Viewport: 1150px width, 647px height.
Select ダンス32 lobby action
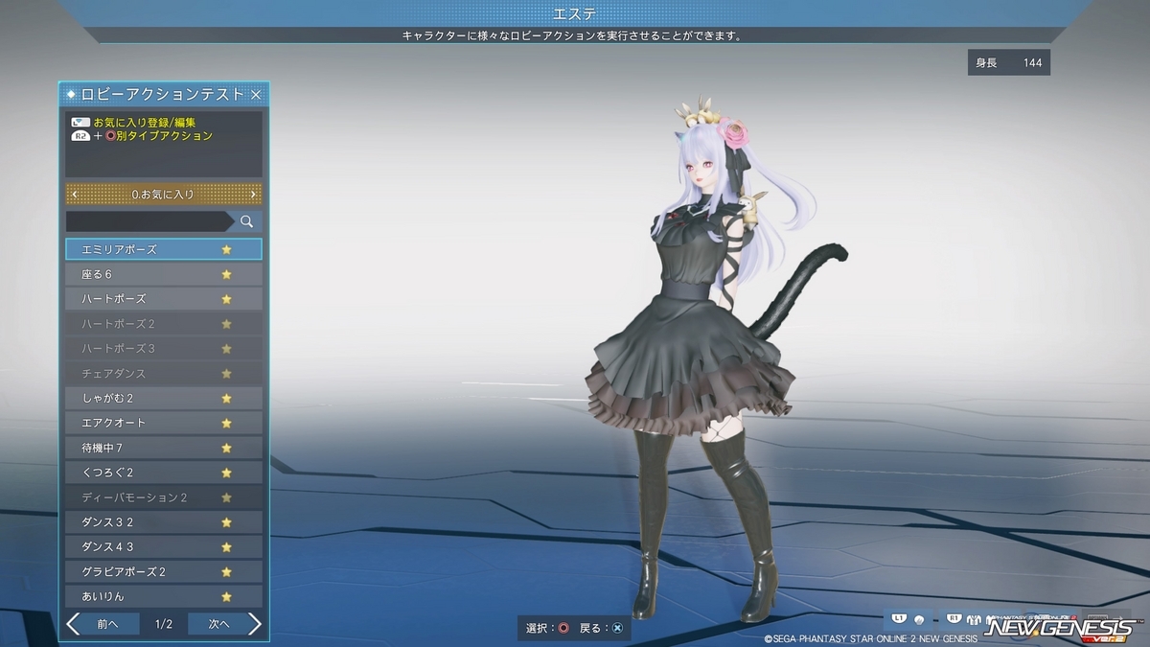[x=164, y=523]
